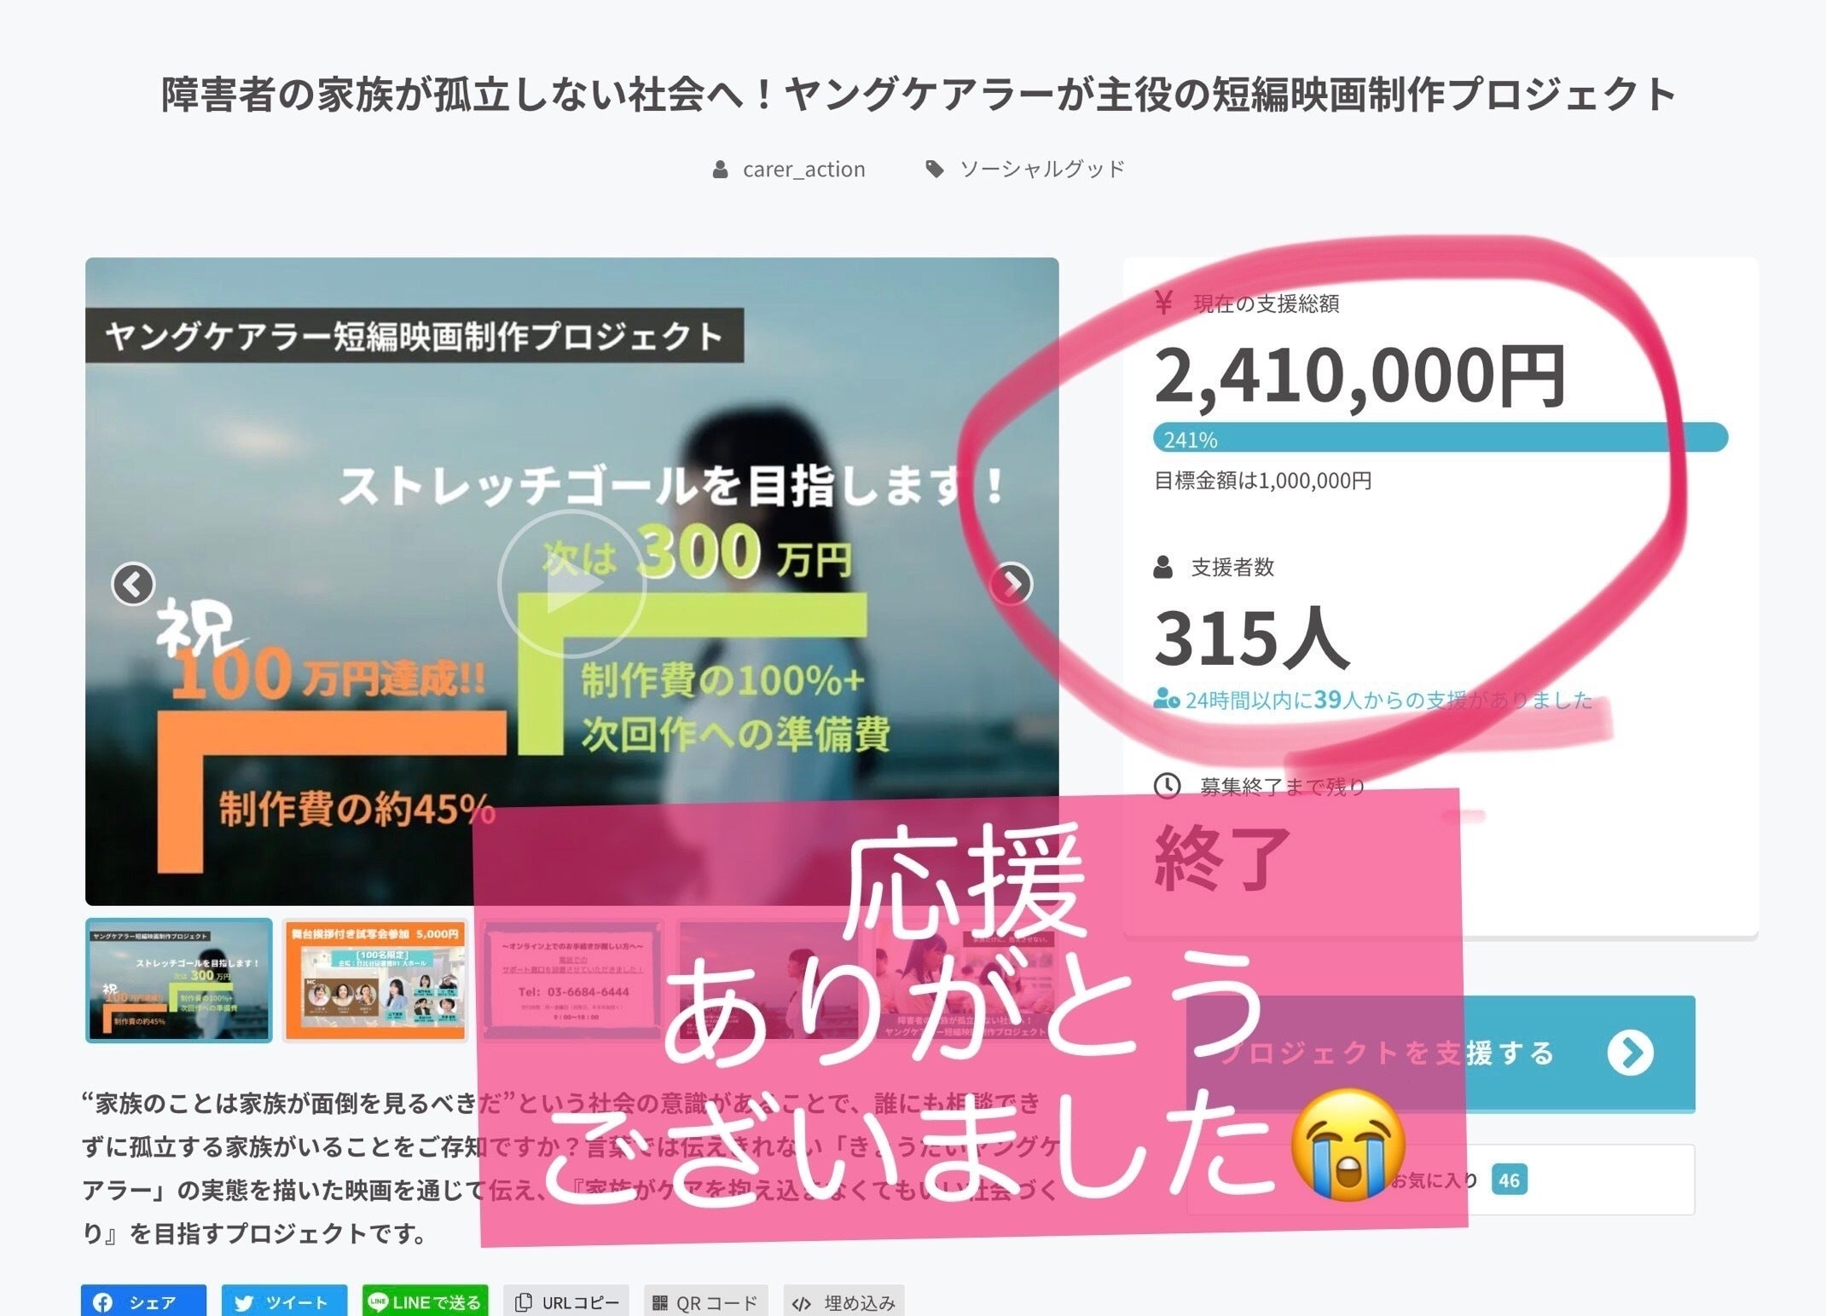Click the project title heading
The width and height of the screenshot is (1826, 1316).
click(919, 94)
